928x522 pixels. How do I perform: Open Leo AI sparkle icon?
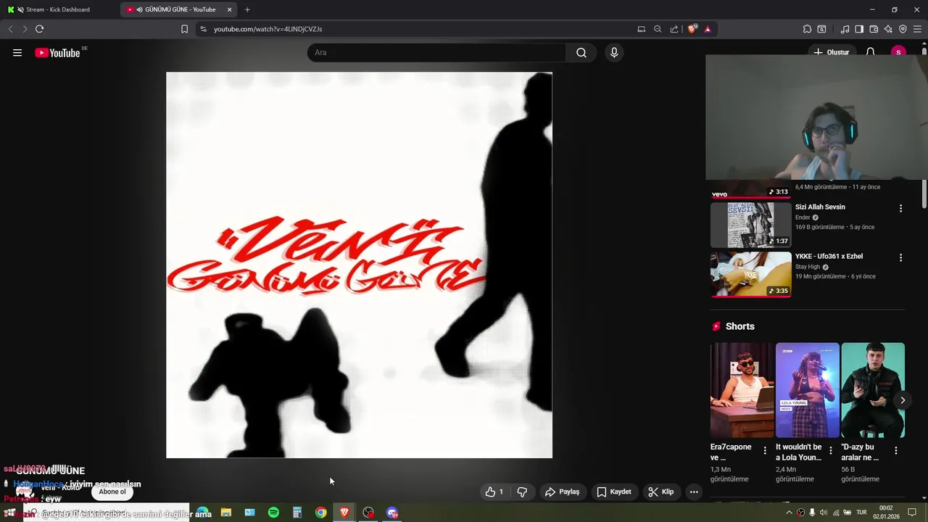(x=888, y=29)
